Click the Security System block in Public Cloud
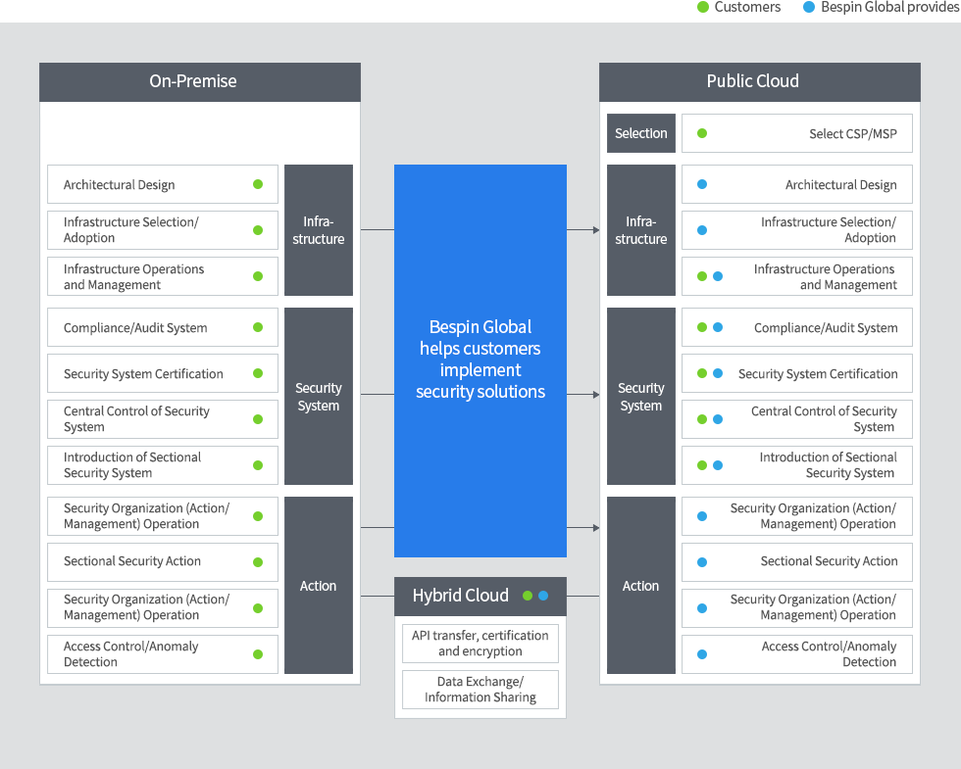The height and width of the screenshot is (769, 961). (641, 396)
